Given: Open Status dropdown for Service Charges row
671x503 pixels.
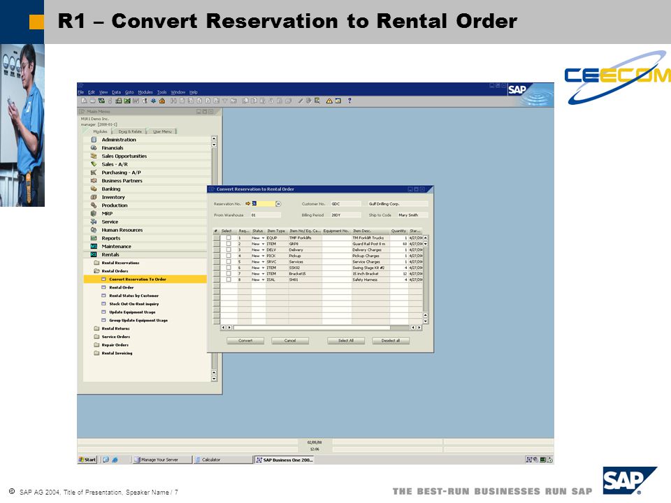Looking at the screenshot, I should click(x=264, y=262).
